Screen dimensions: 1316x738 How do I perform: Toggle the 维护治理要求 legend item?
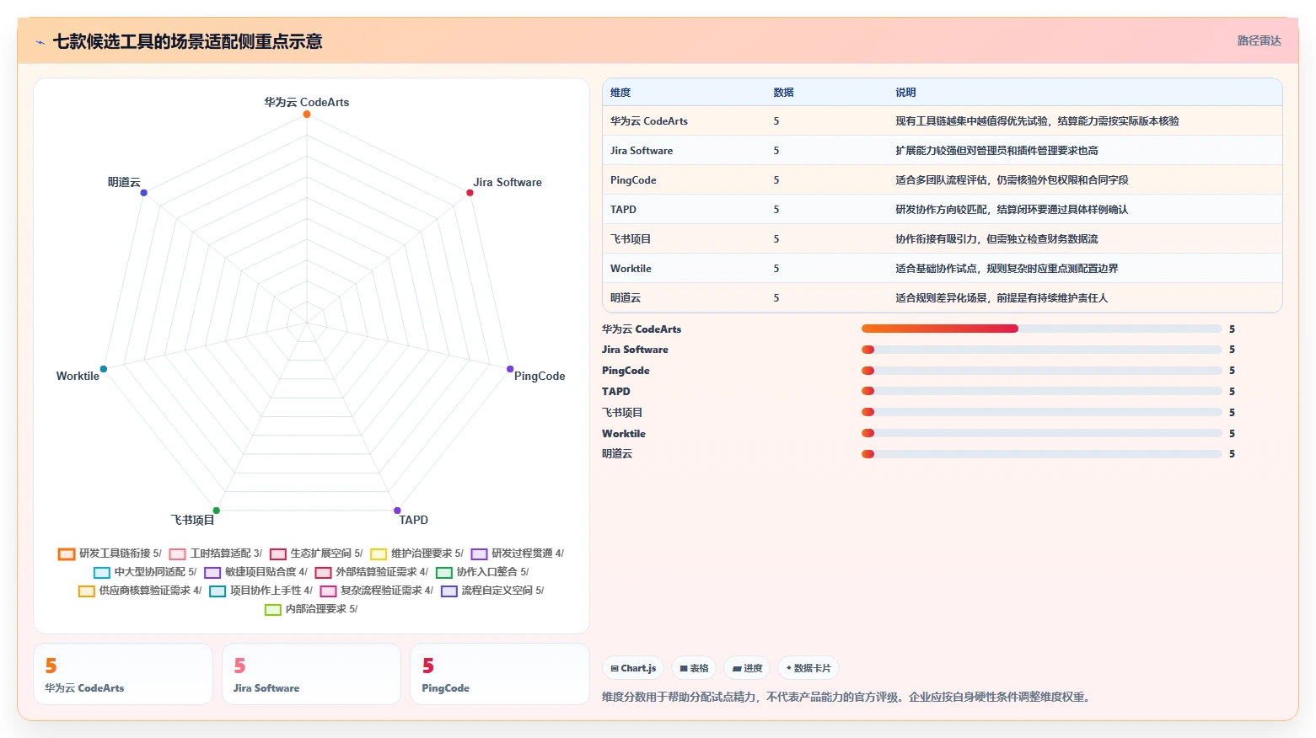416,553
